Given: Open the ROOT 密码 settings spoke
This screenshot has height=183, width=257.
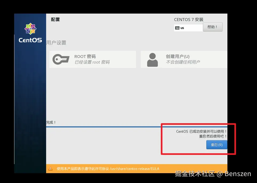Looking at the screenshot, I should 93,59.
